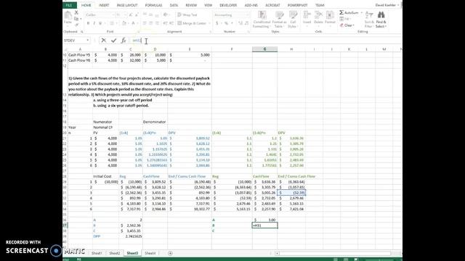Center cell text horizontally
The height and width of the screenshot is (261, 465).
pos(150,23)
